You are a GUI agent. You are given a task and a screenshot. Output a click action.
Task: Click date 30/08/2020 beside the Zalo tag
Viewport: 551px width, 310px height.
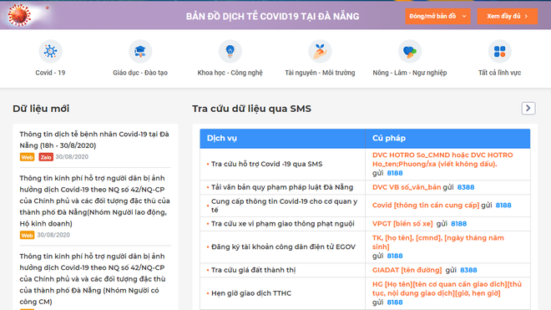[x=72, y=157]
